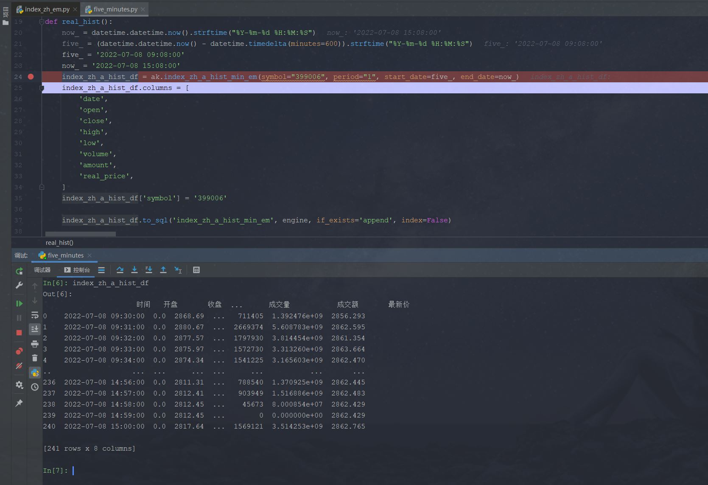
Task: Toggle mute breakpoints
Action: point(19,365)
